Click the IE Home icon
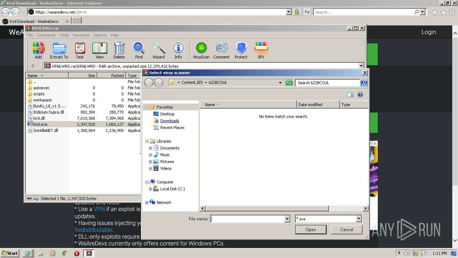 [434, 13]
